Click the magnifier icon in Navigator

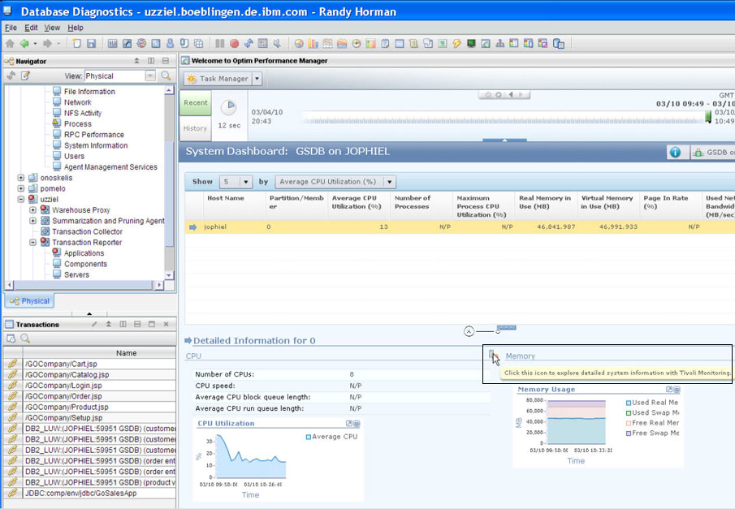(x=166, y=75)
